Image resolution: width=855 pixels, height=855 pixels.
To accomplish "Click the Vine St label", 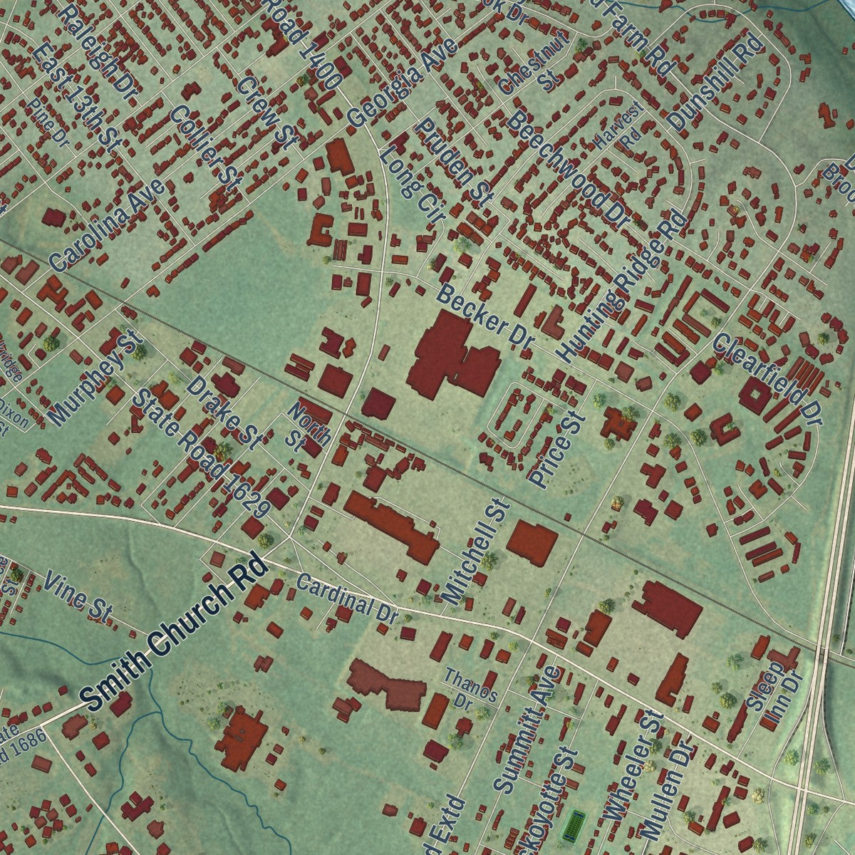I will pyautogui.click(x=78, y=596).
